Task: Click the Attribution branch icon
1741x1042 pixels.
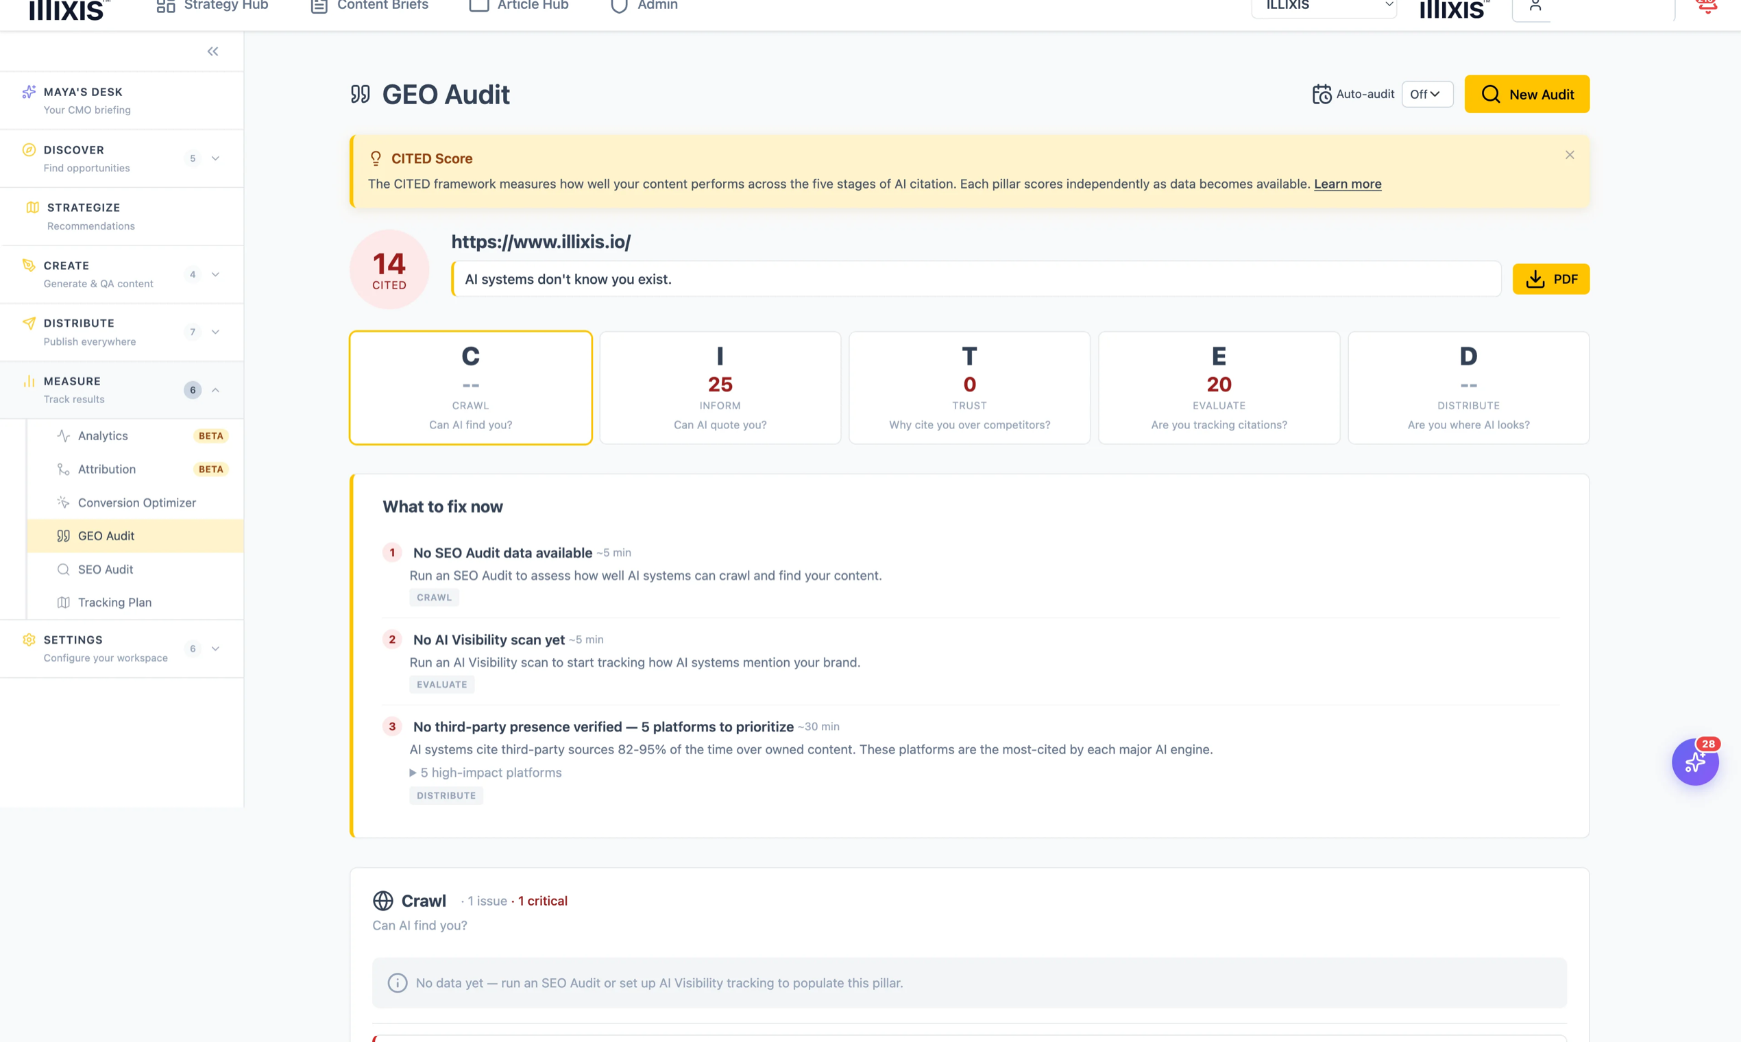Action: click(63, 469)
